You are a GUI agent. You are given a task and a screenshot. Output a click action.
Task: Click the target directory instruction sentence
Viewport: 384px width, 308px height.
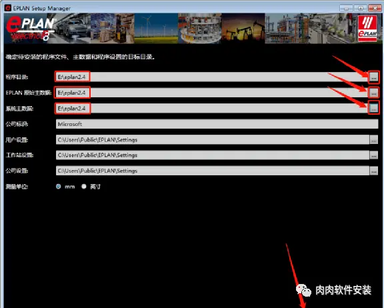click(x=80, y=57)
